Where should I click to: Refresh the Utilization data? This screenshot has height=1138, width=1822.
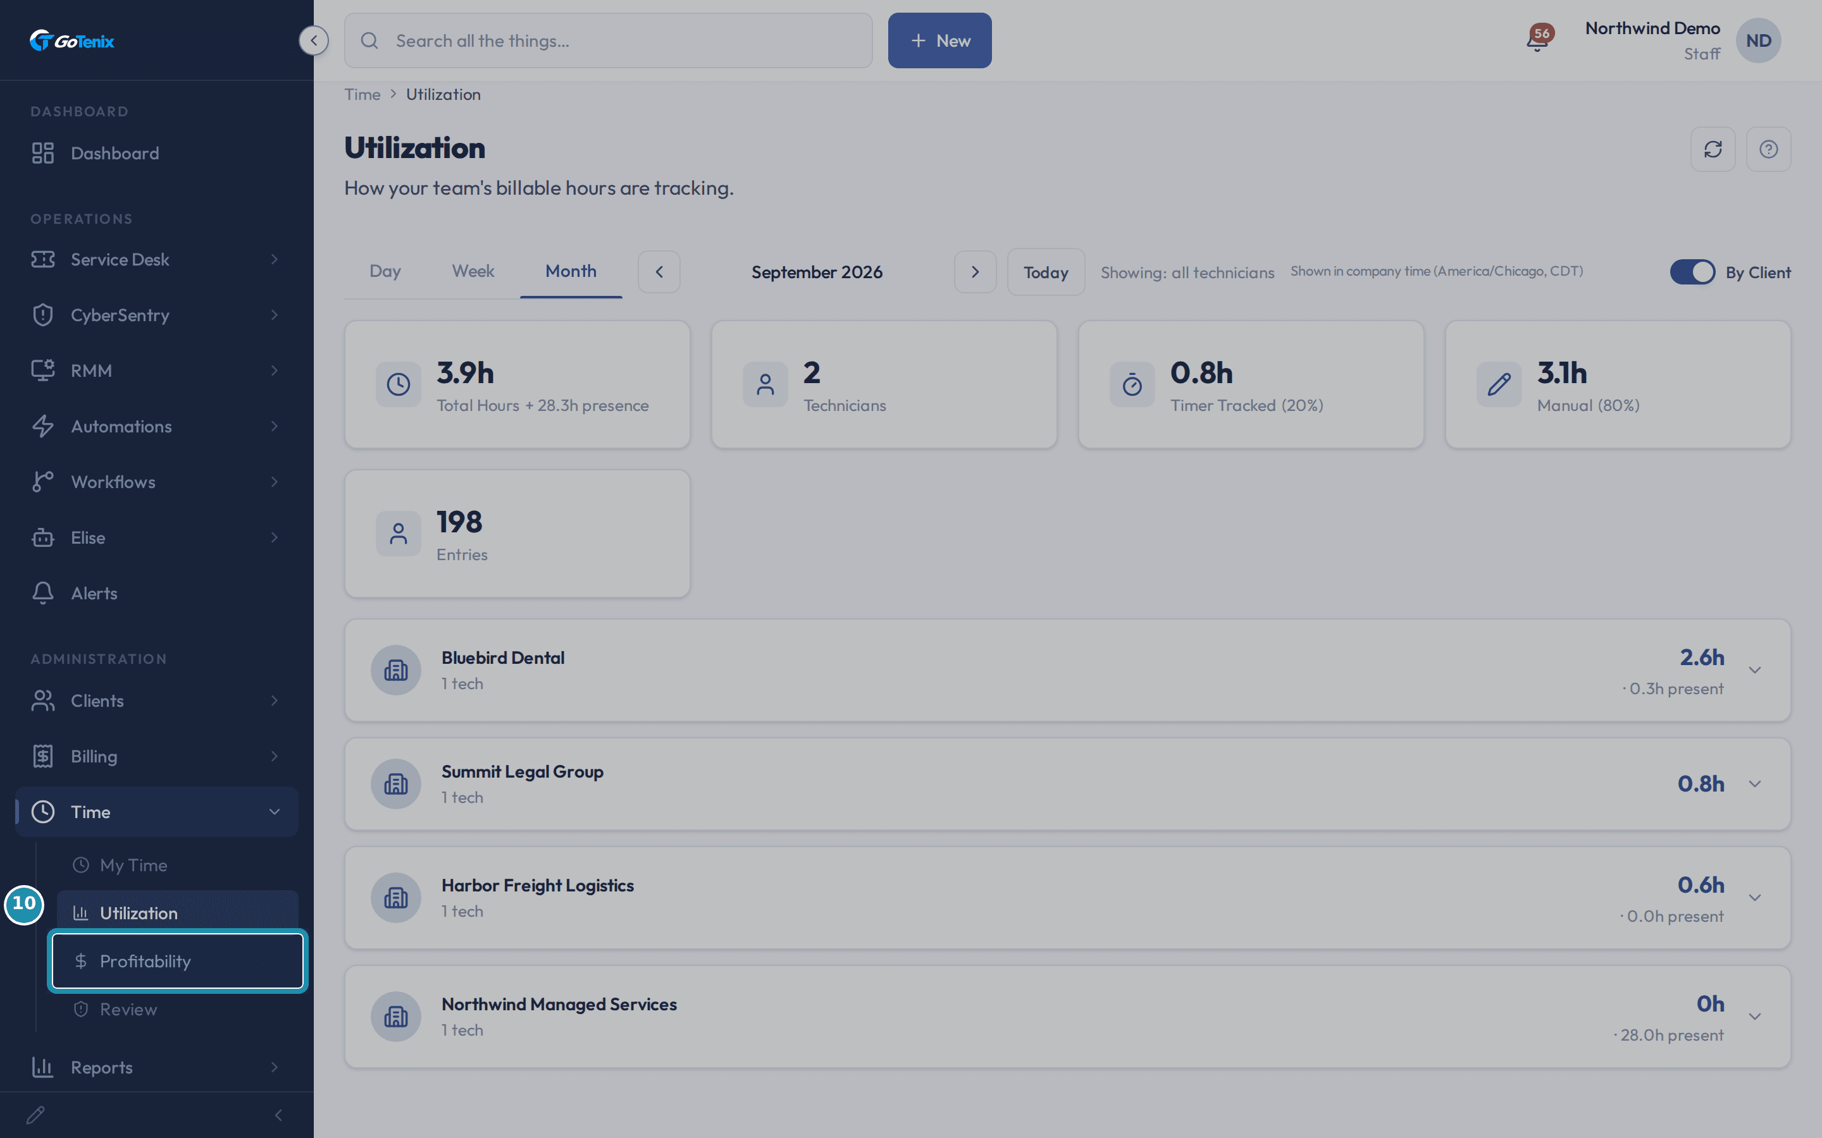click(x=1713, y=149)
